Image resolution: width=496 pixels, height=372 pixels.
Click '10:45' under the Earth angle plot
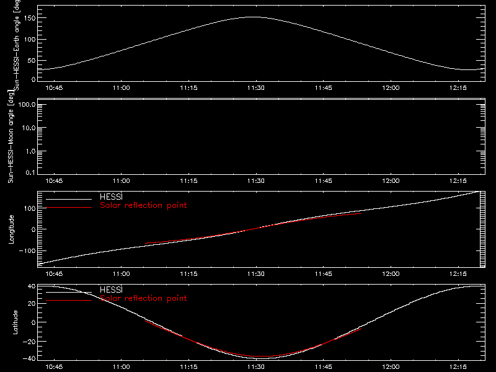pos(54,87)
